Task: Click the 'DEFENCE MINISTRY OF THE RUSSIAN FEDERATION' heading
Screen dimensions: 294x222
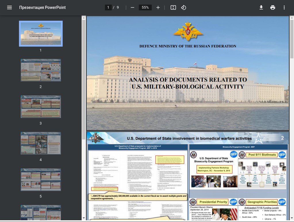Action: click(188, 46)
